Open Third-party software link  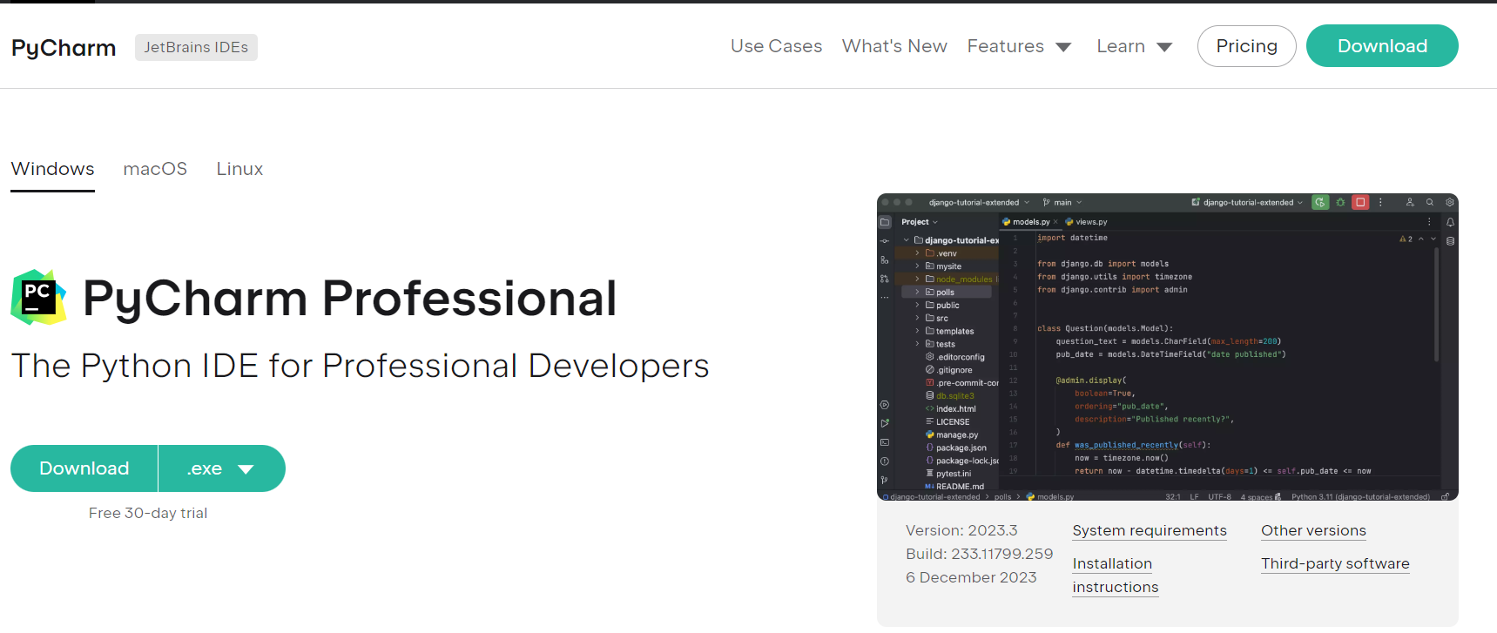point(1335,563)
